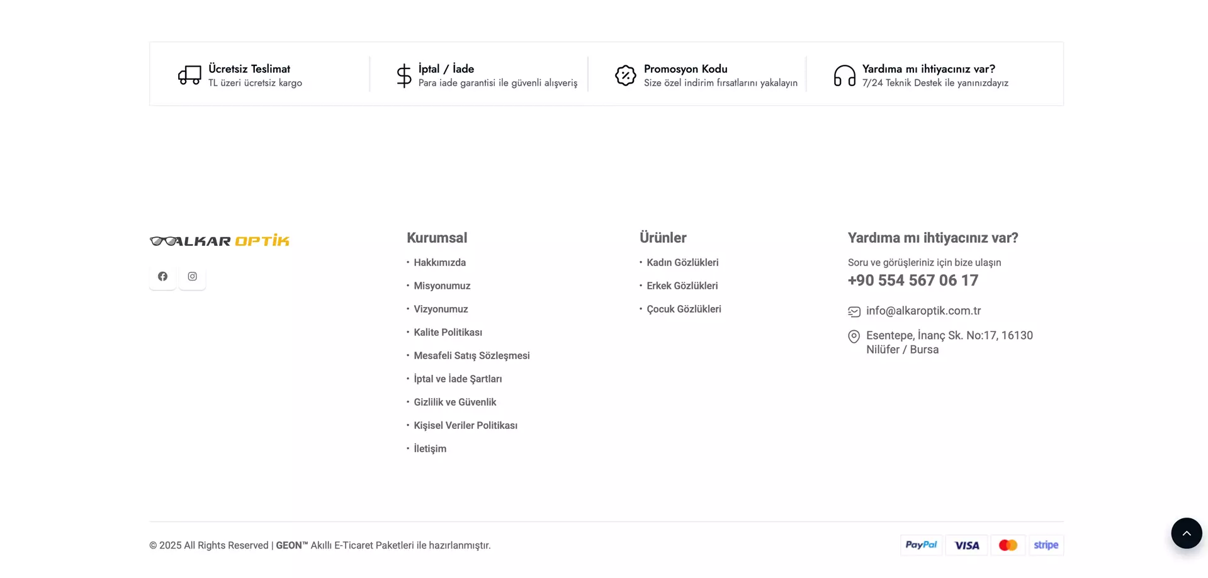
Task: Open the Facebook social icon
Action: (x=162, y=276)
